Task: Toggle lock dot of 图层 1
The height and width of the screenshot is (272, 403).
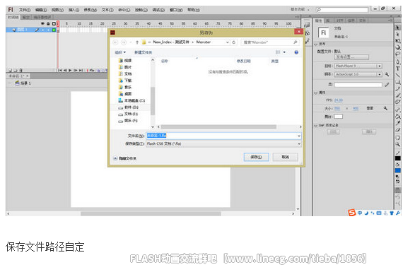Action: click(48, 30)
